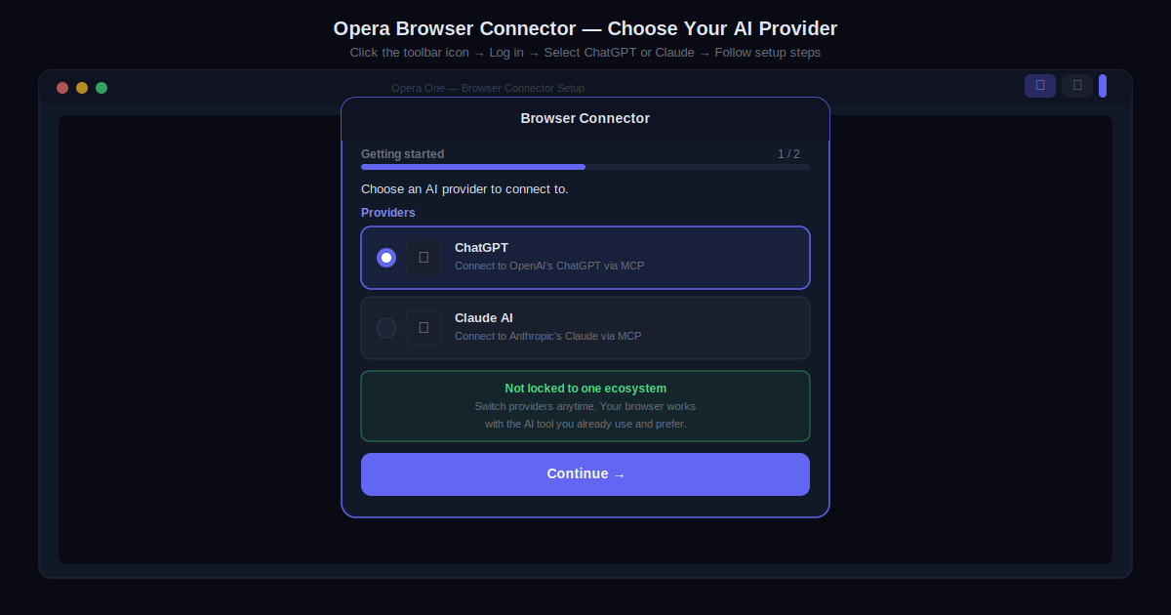The height and width of the screenshot is (615, 1171).
Task: Click the Claude AI provider logo icon
Action: coord(424,328)
